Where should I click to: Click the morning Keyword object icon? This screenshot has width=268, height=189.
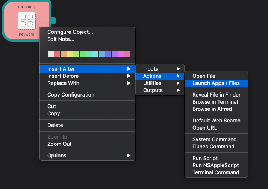point(27,21)
